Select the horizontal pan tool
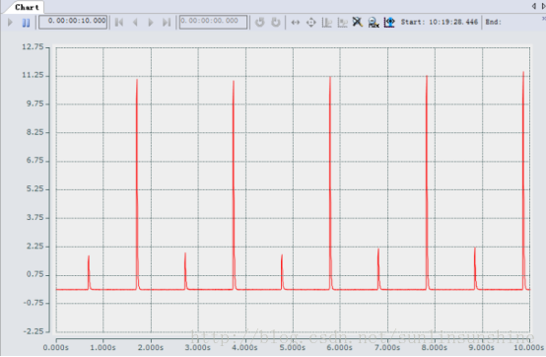 tap(296, 23)
